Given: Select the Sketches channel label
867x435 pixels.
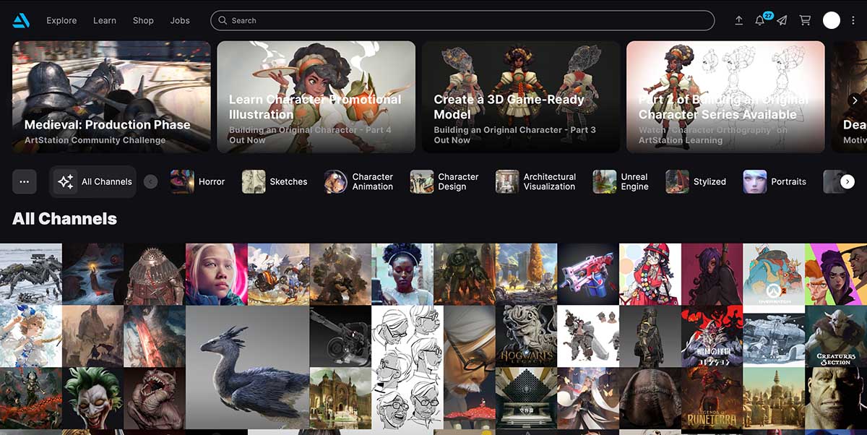Looking at the screenshot, I should [288, 181].
